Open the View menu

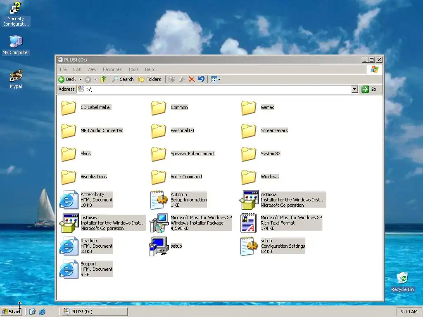[x=92, y=69]
